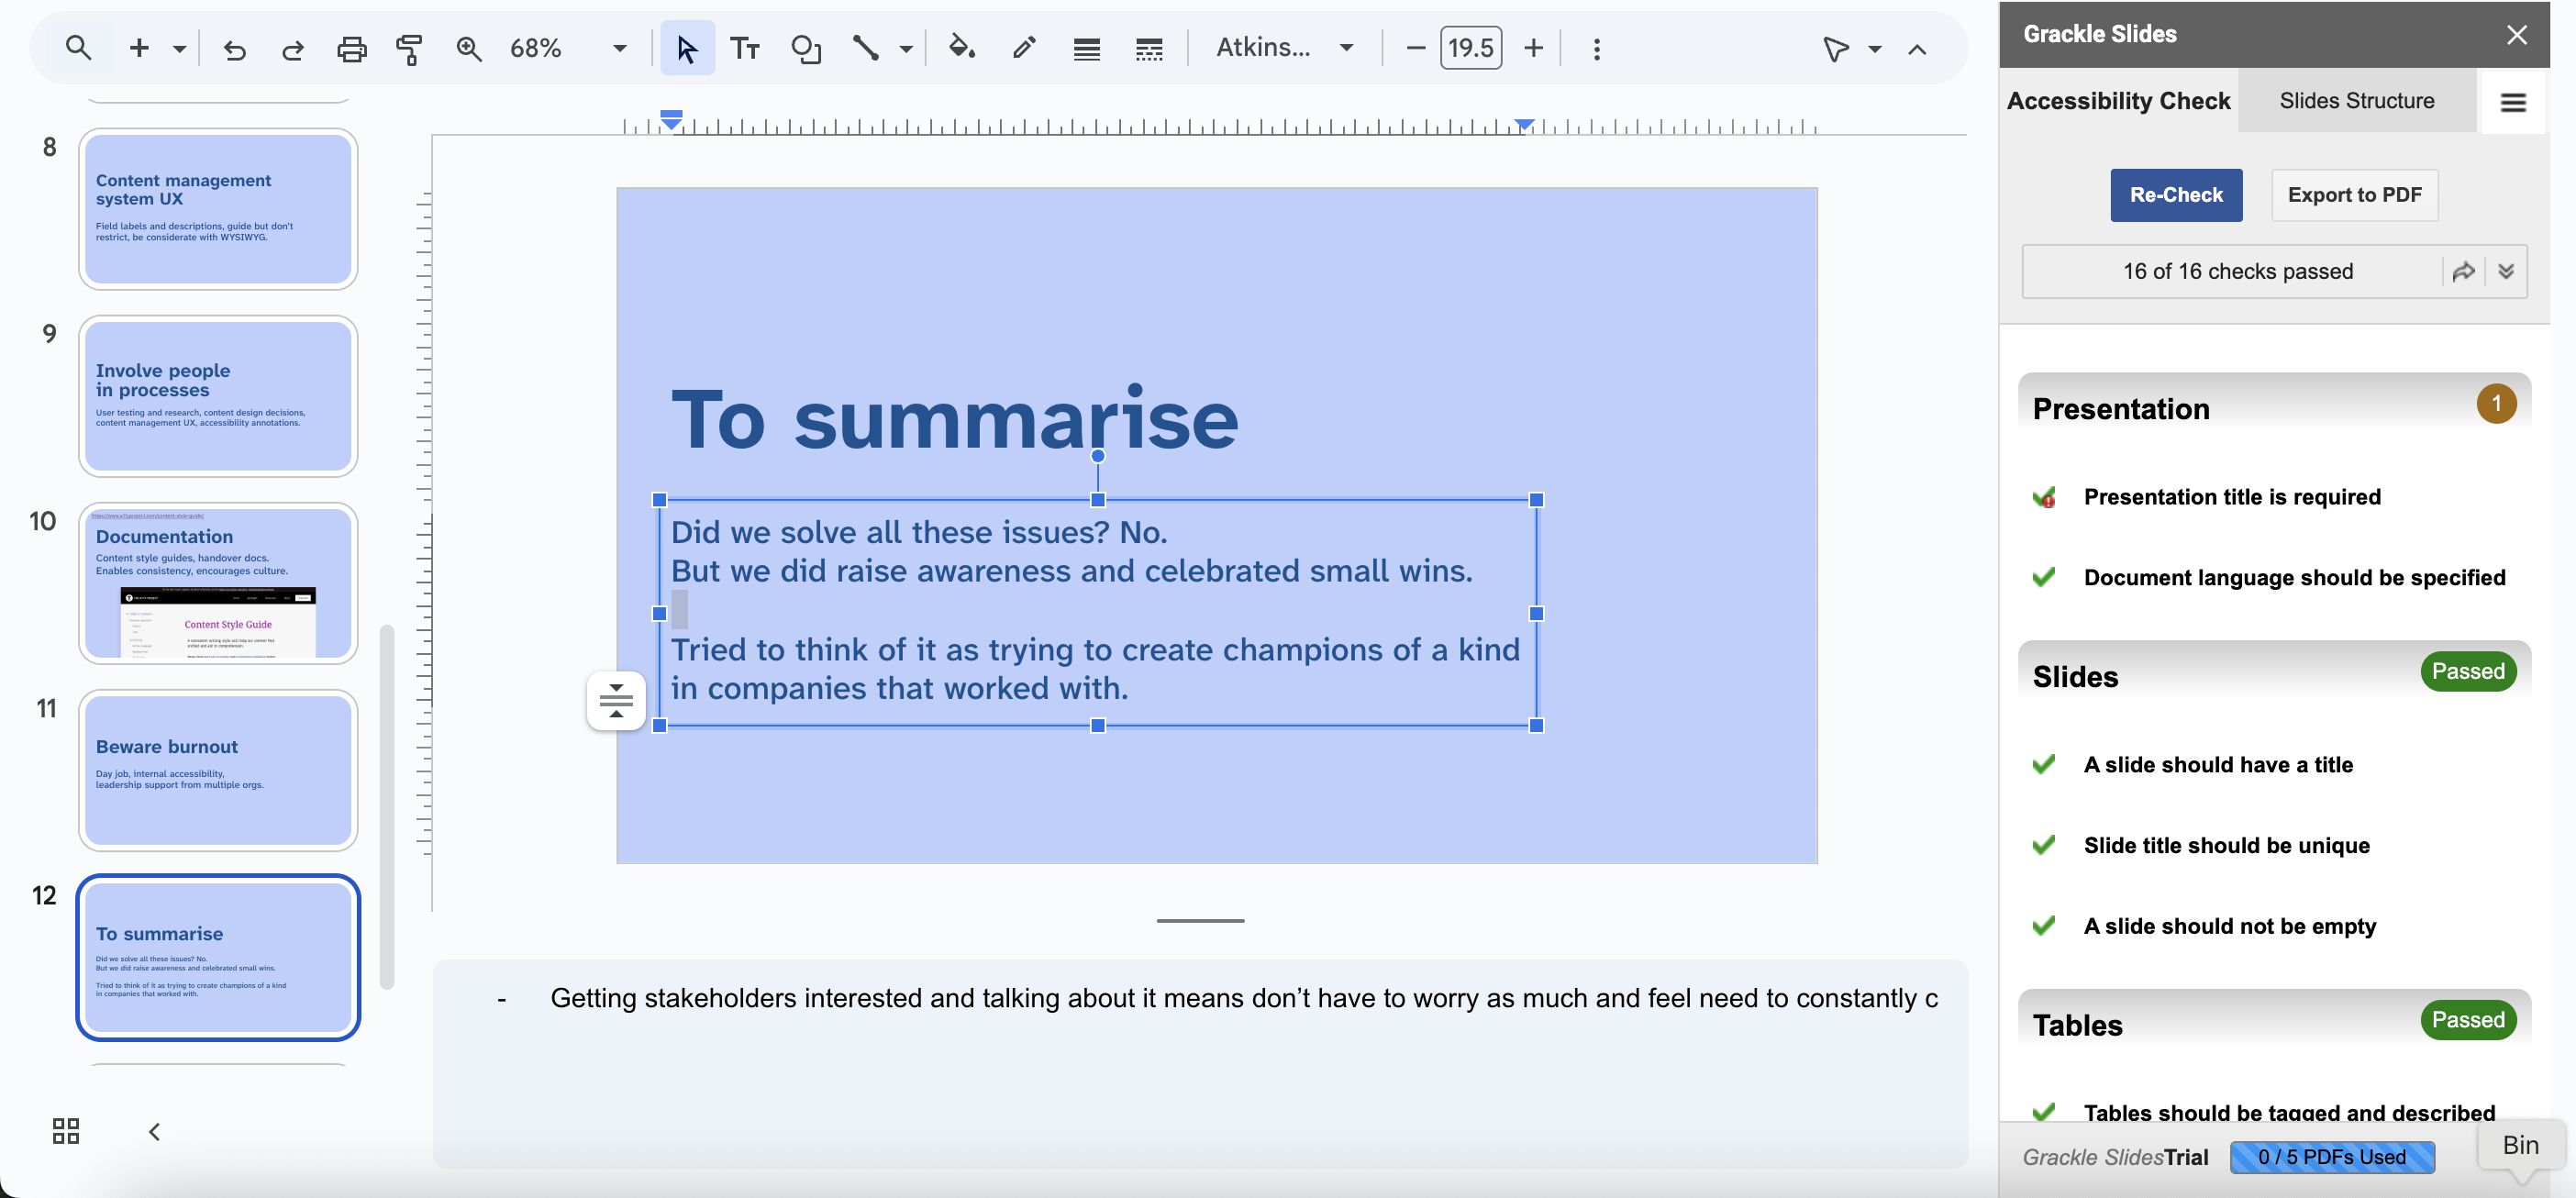Switch to the Slides Structure tab
The width and height of the screenshot is (2576, 1198).
coord(2357,100)
